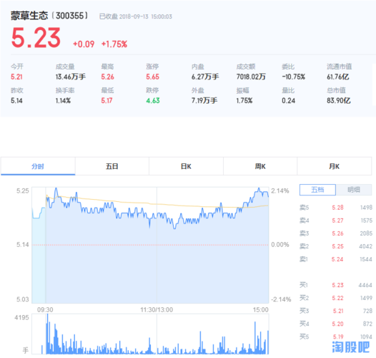Image resolution: width=376 pixels, height=358 pixels.
Task: Click the 15:00 time axis label
Action: 261,310
